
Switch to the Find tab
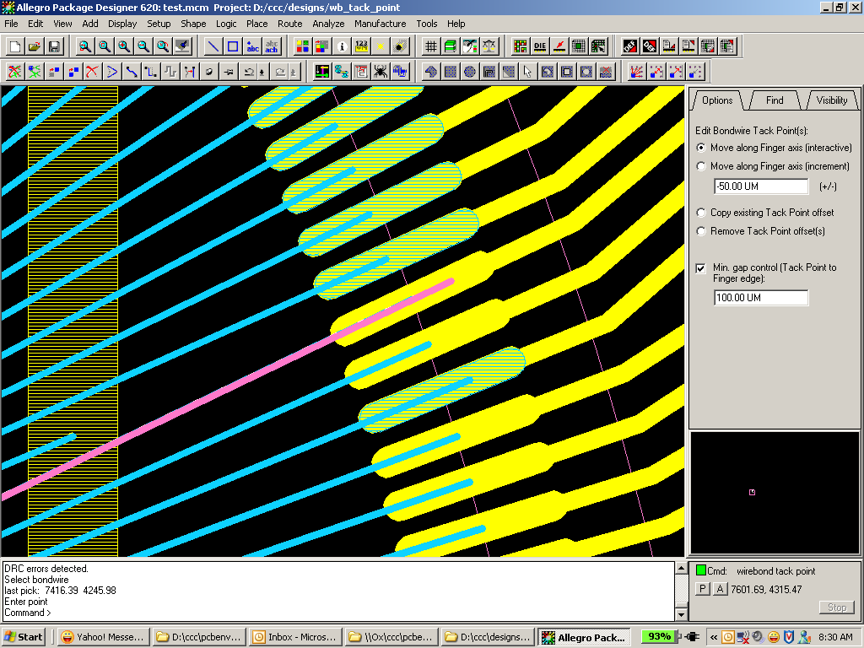pyautogui.click(x=775, y=100)
